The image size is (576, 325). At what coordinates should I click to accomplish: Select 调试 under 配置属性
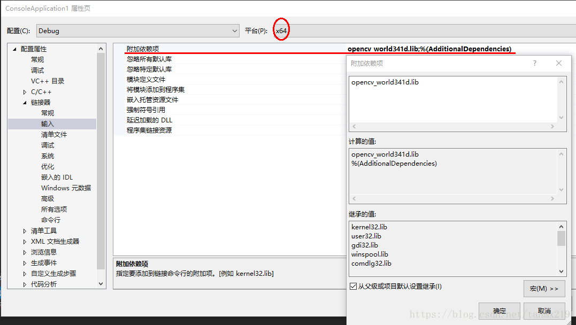point(37,70)
